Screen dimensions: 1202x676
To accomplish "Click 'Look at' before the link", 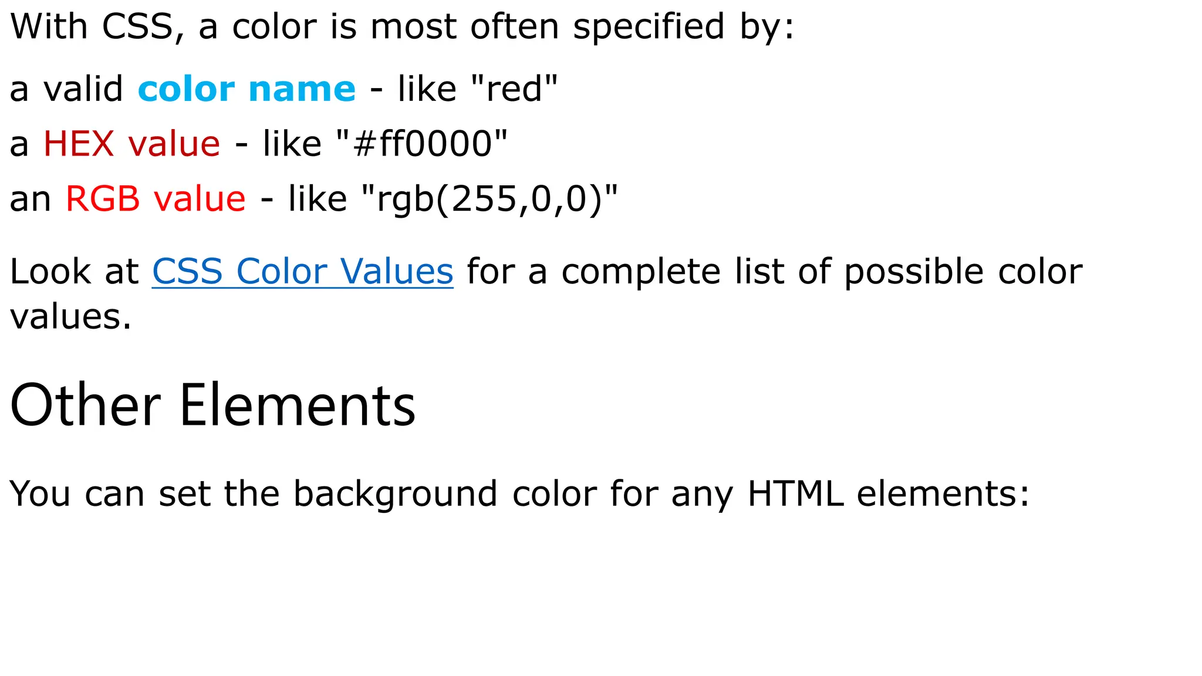I will 74,272.
